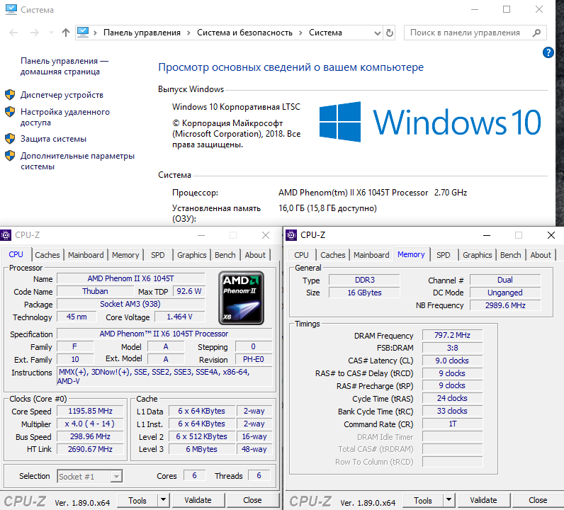Click the computer icon in address bar
The image size is (564, 510).
[83, 33]
